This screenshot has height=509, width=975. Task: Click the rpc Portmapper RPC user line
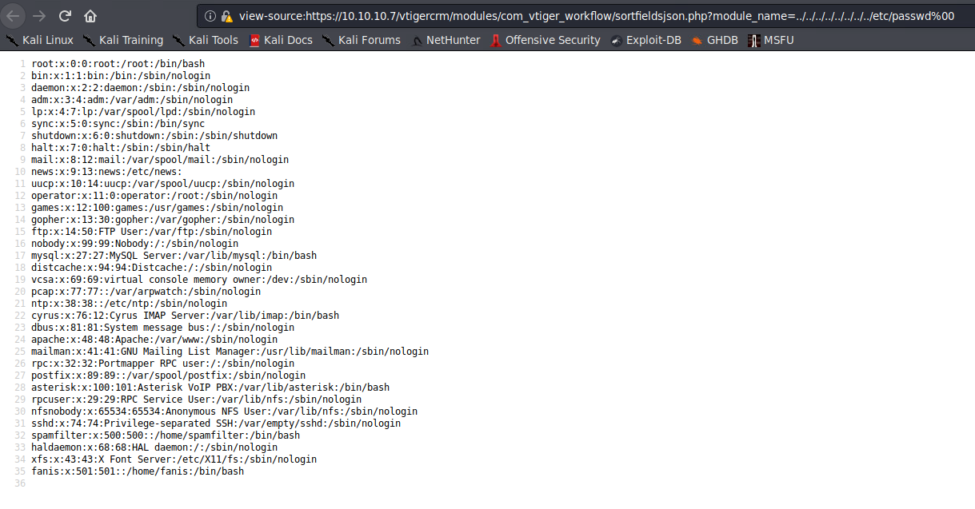(x=162, y=364)
